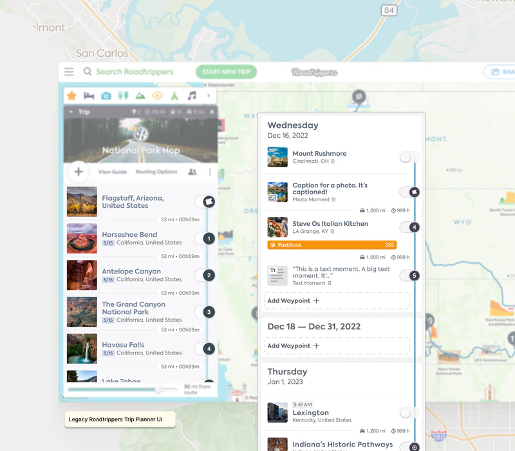Select 'The Grand Canyon National Park' stop title
The image size is (515, 451).
[134, 308]
